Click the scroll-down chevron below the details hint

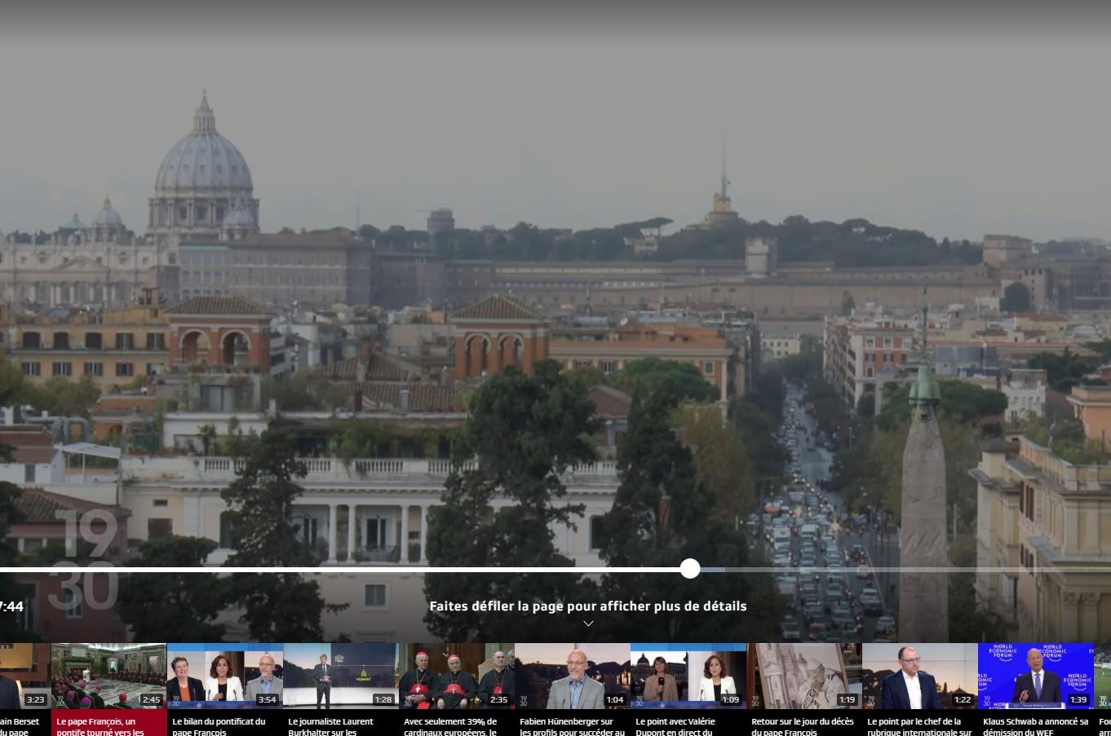click(588, 624)
